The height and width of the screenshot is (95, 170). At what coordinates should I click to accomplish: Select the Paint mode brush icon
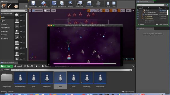[x=10, y=6]
